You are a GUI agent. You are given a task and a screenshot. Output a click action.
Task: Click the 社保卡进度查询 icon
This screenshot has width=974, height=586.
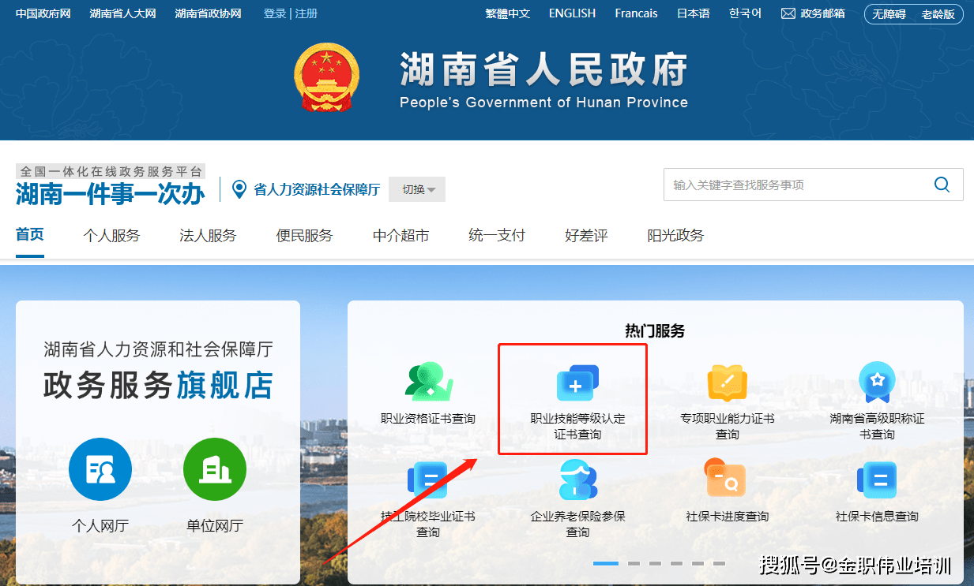click(726, 479)
